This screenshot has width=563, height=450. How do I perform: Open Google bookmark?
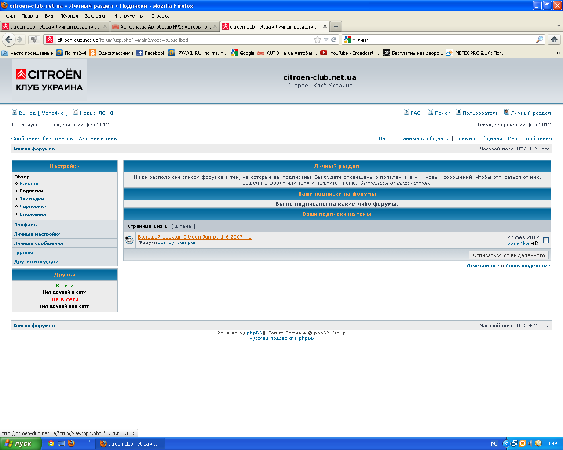tap(243, 53)
